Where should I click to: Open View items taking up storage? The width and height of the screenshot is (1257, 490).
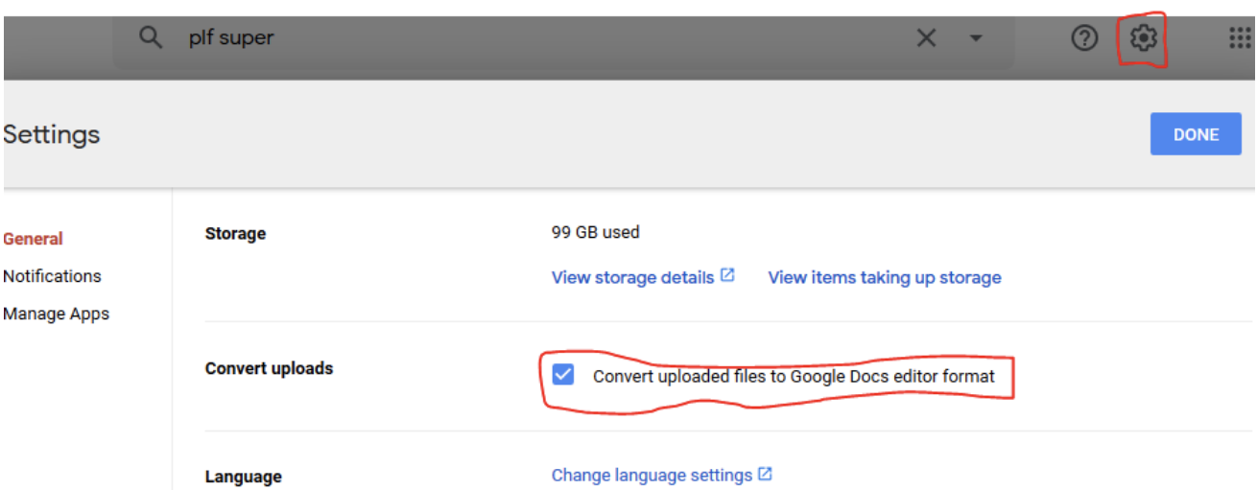885,277
